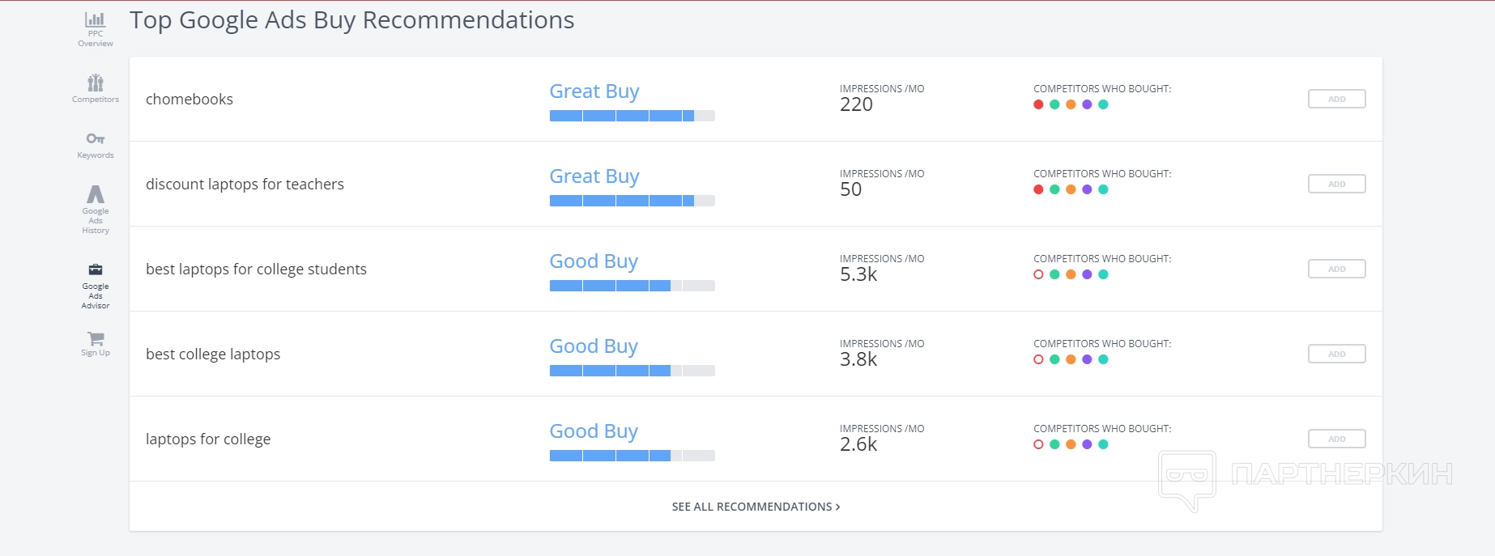Open the Competitors sidebar icon
The height and width of the screenshot is (556, 1495).
click(96, 83)
